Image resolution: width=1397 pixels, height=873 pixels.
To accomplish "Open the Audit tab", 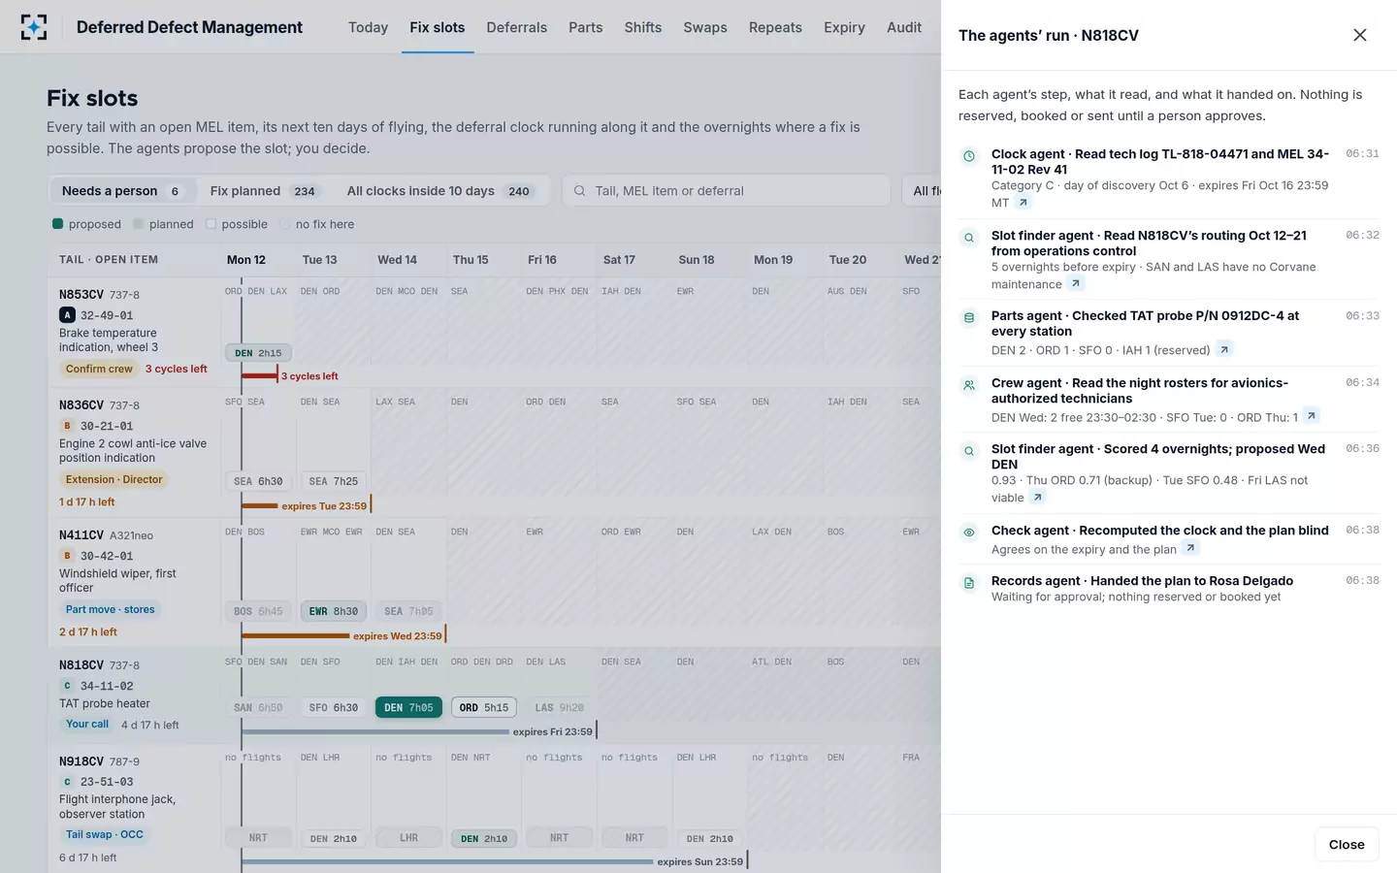I will click(904, 27).
